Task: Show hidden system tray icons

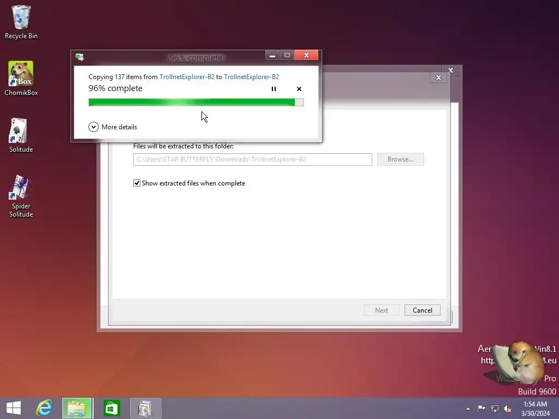Action: (468, 409)
